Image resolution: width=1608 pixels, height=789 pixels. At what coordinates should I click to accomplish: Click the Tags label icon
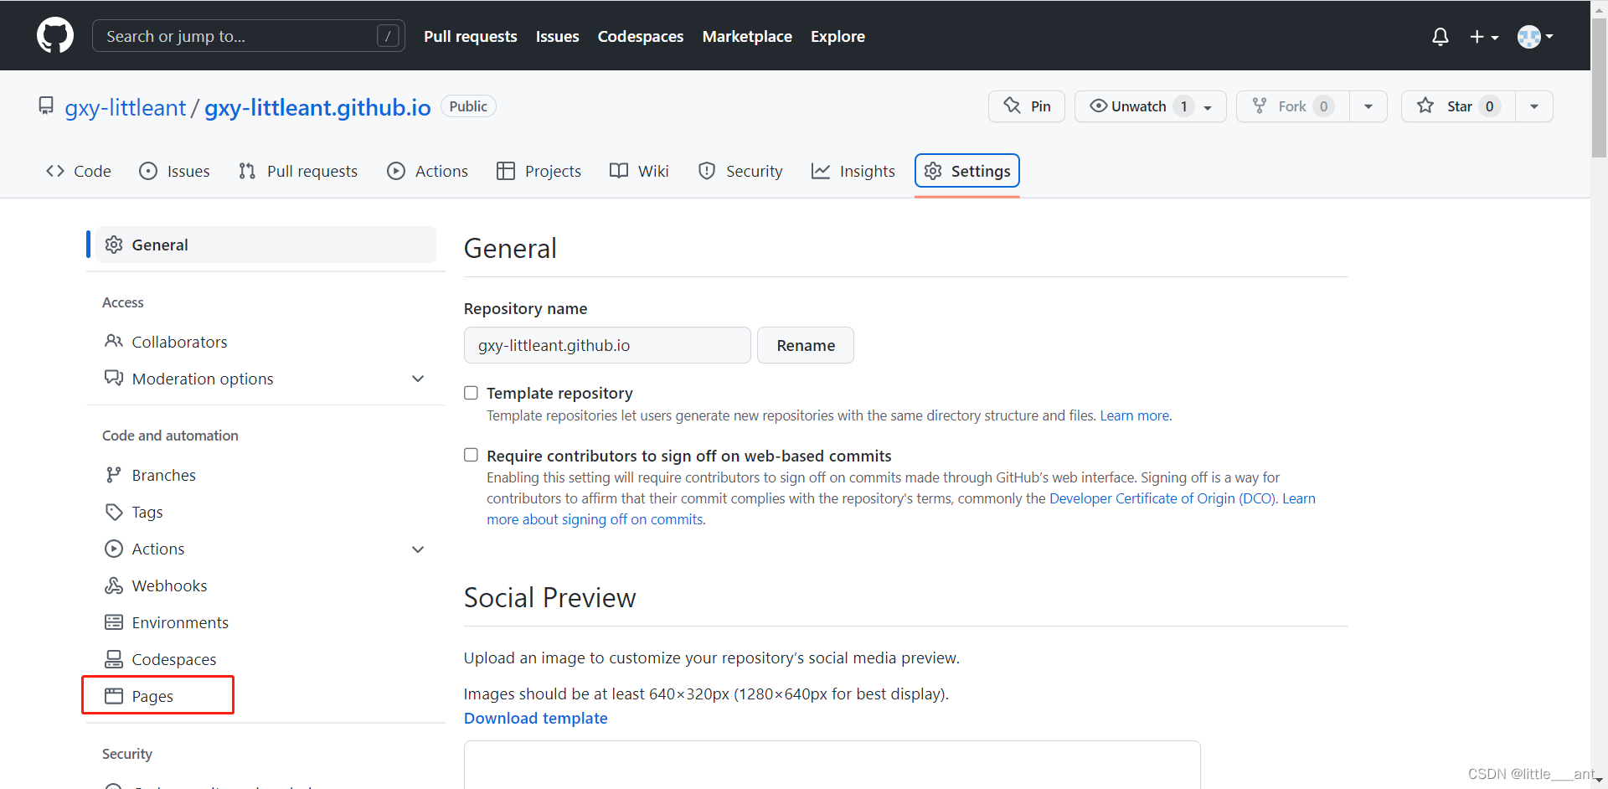(x=114, y=512)
